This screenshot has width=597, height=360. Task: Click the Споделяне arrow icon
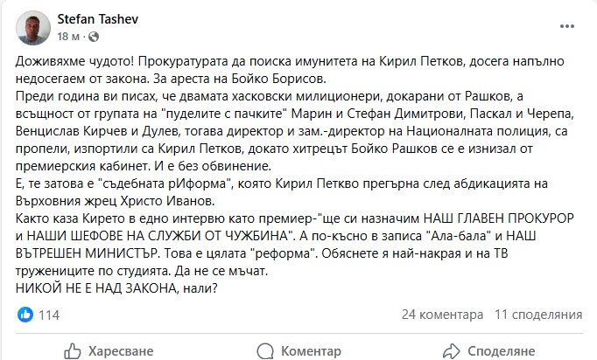point(451,350)
